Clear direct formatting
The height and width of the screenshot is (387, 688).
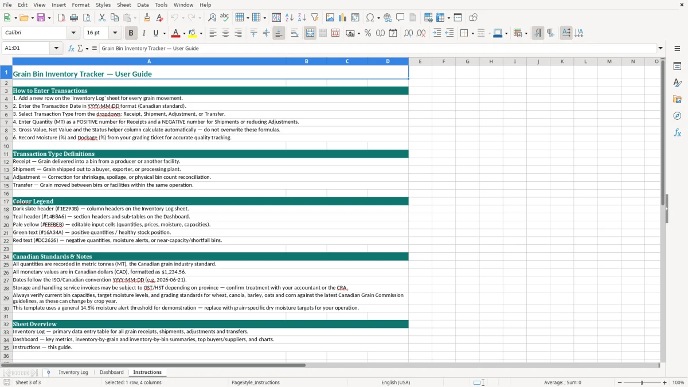click(x=160, y=18)
